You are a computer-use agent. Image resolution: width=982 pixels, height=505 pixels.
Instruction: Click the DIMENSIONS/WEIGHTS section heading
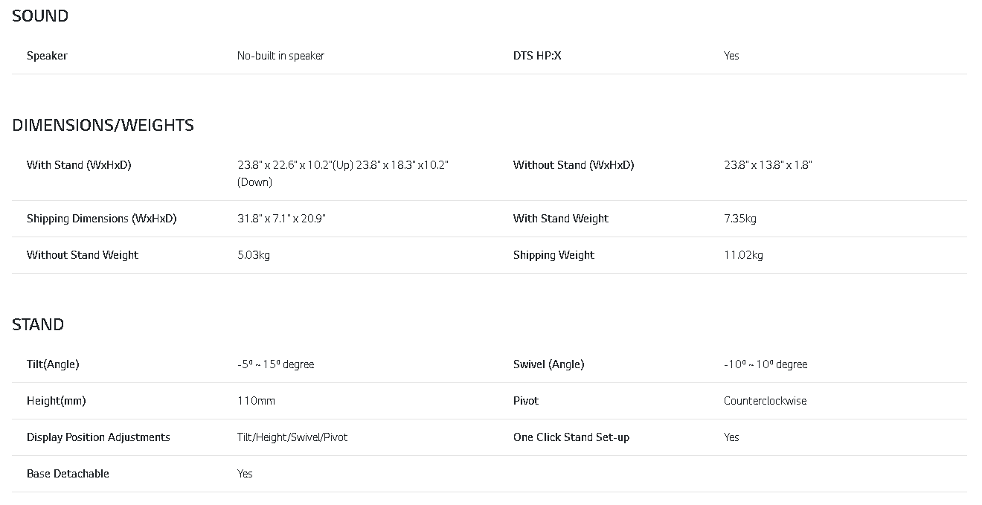103,125
